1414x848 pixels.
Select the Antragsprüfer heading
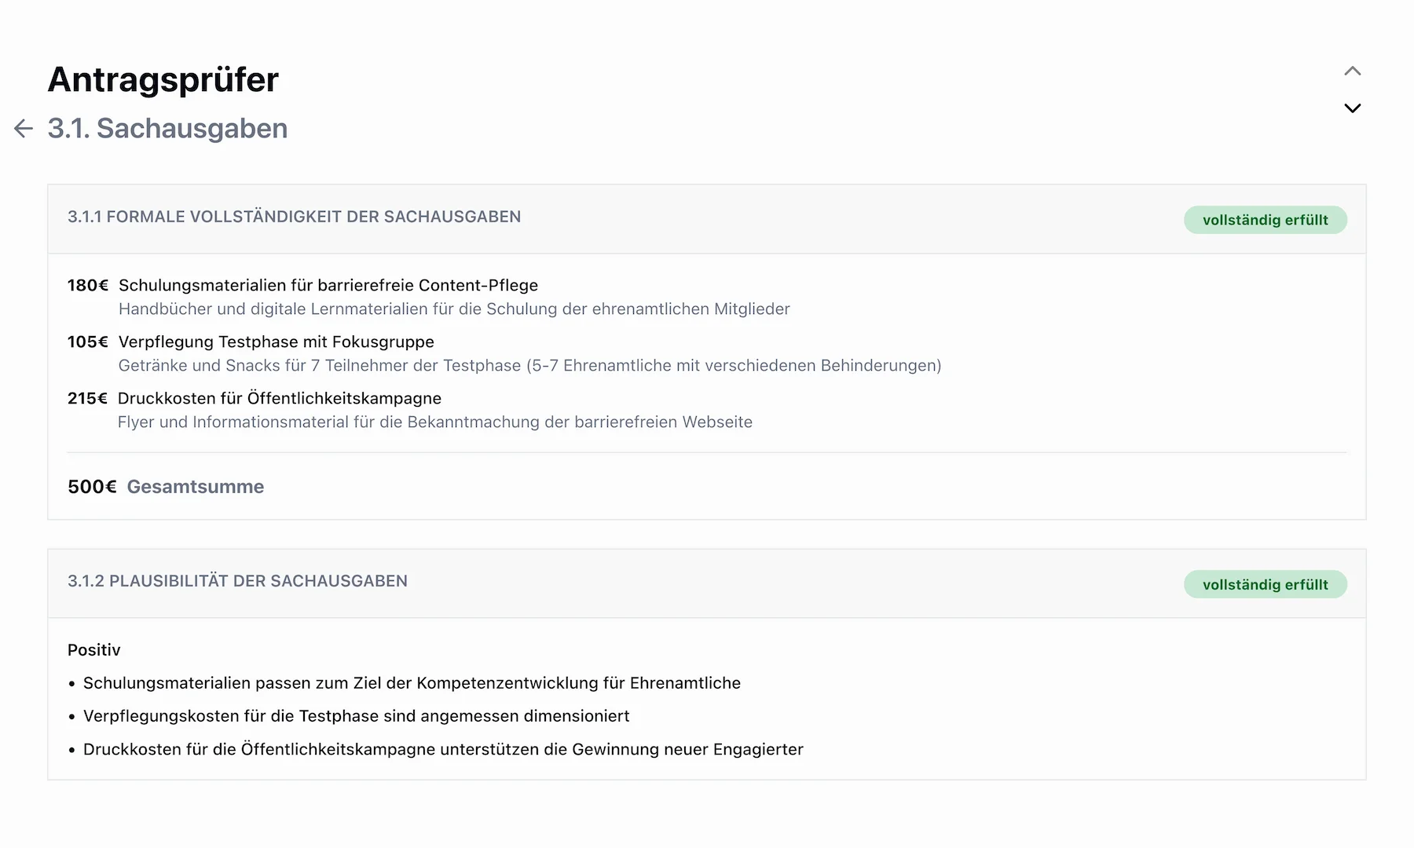[x=163, y=79]
